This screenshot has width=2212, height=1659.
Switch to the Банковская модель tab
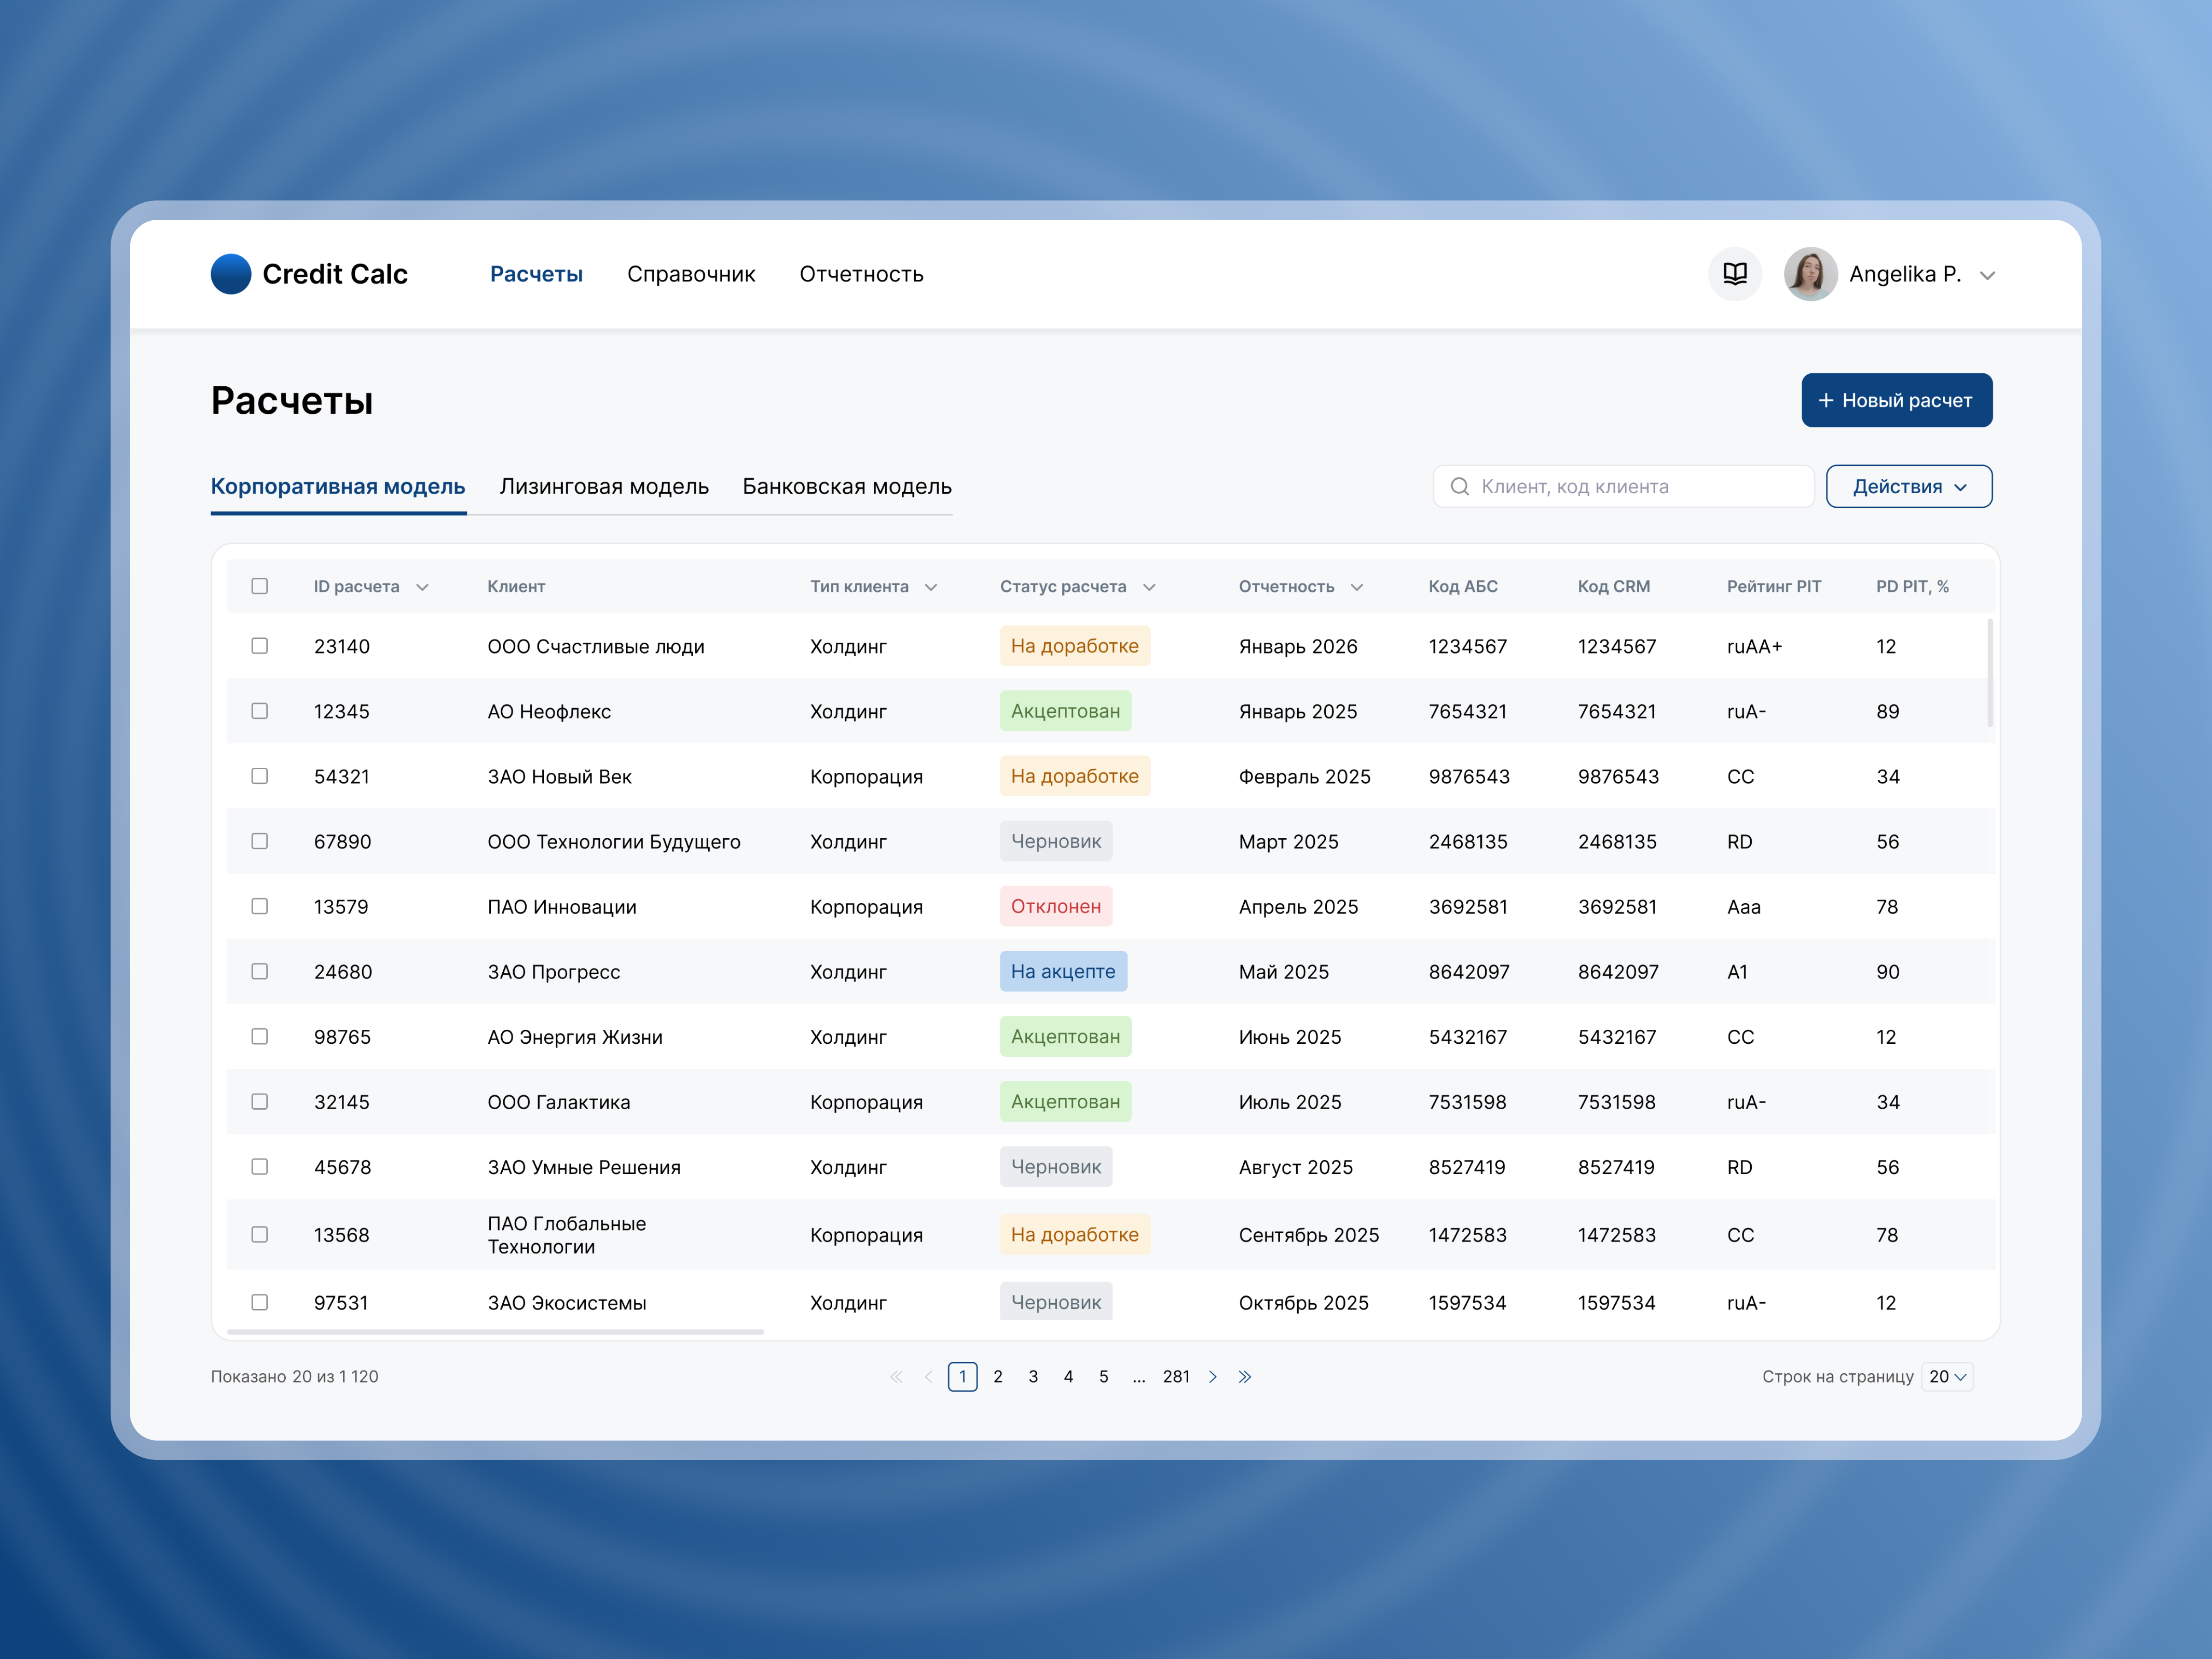[x=845, y=487]
